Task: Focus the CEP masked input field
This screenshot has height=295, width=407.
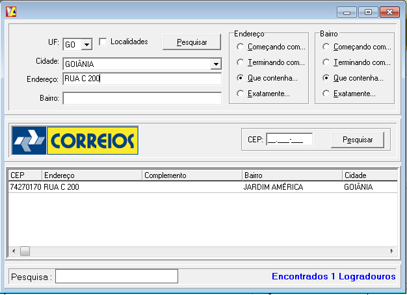Action: (x=289, y=139)
